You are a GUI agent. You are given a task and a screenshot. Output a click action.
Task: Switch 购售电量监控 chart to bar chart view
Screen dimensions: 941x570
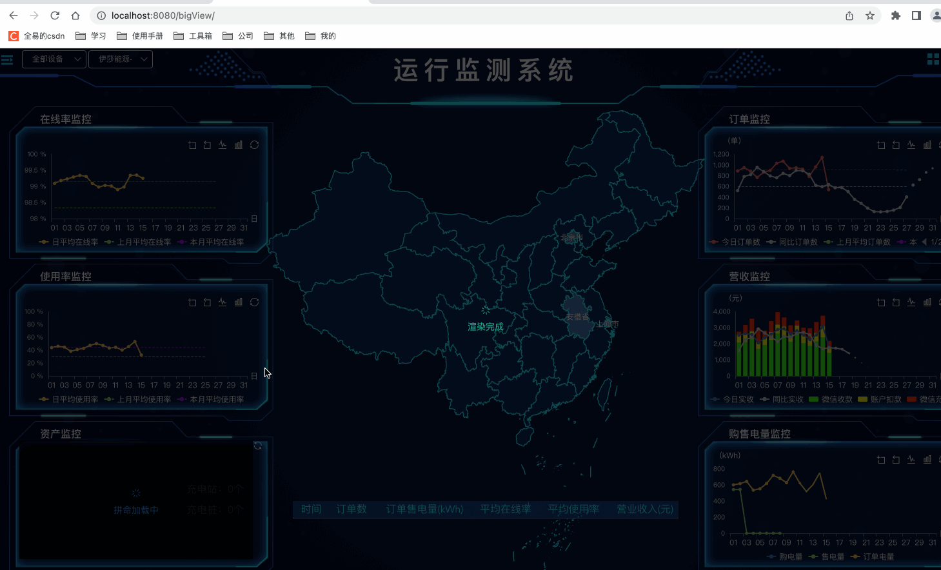[927, 460]
